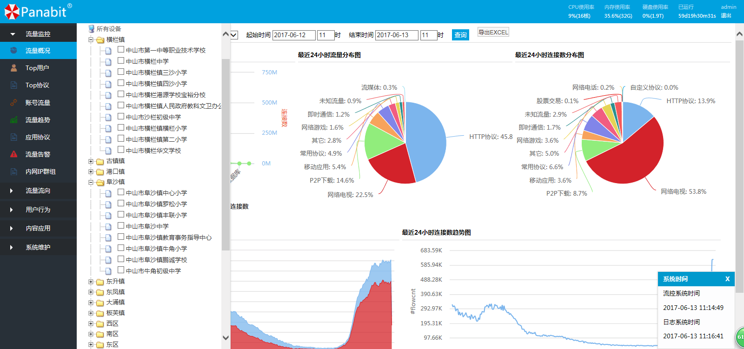
Task: Open 流量概况 sidebar icon
Action: (x=13, y=50)
